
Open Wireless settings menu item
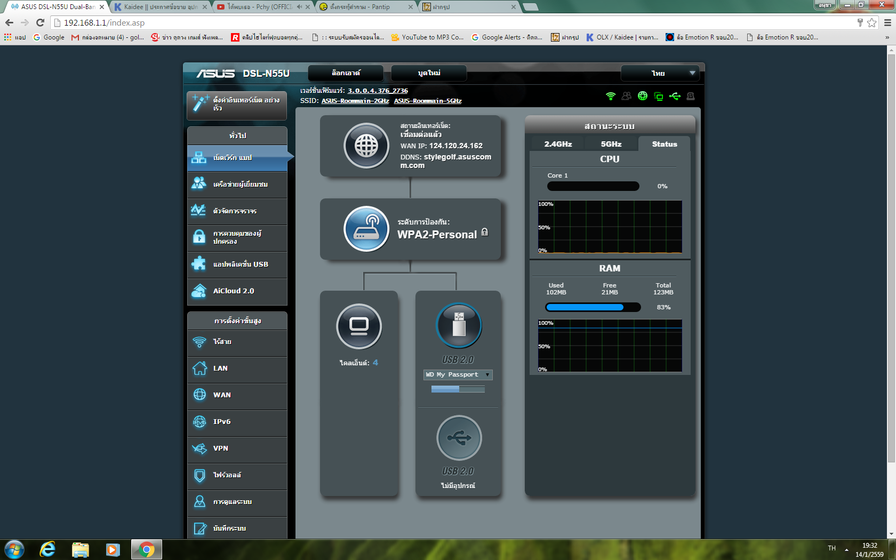[237, 342]
